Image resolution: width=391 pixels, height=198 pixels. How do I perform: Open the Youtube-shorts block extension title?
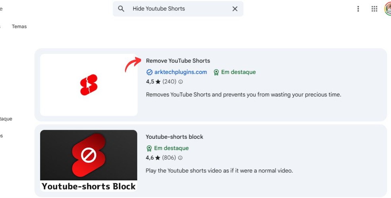tap(174, 137)
